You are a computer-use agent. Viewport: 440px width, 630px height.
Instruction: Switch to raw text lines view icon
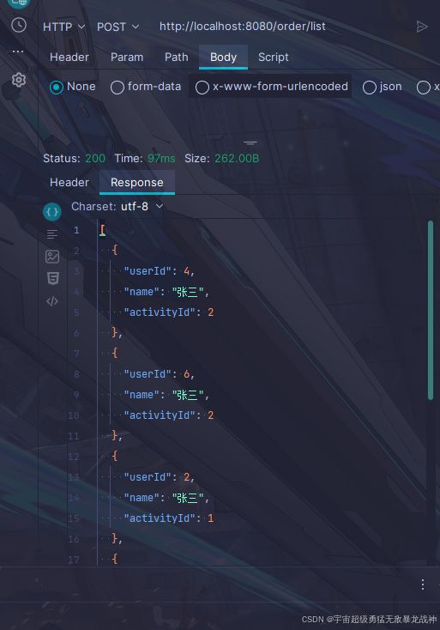52,234
